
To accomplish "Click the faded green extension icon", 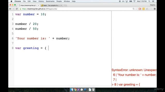I will coord(147,9).
